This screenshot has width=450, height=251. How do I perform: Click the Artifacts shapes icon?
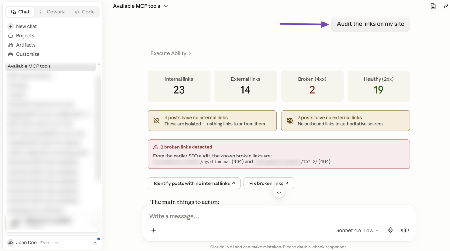(x=11, y=45)
